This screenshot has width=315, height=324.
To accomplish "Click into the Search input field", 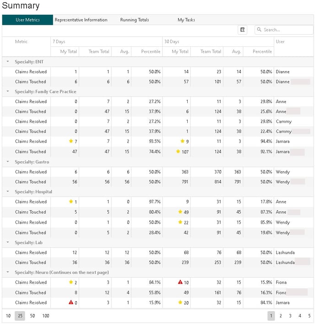I will (x=287, y=30).
